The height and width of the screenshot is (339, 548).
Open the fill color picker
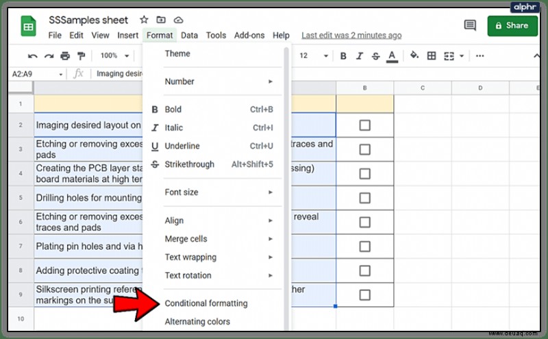(x=414, y=55)
